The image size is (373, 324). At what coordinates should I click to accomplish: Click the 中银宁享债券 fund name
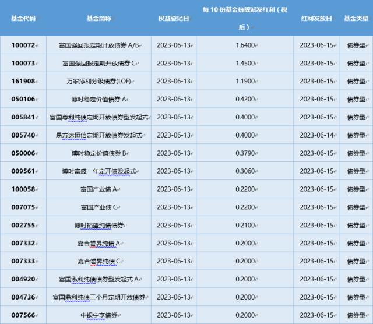point(98,316)
